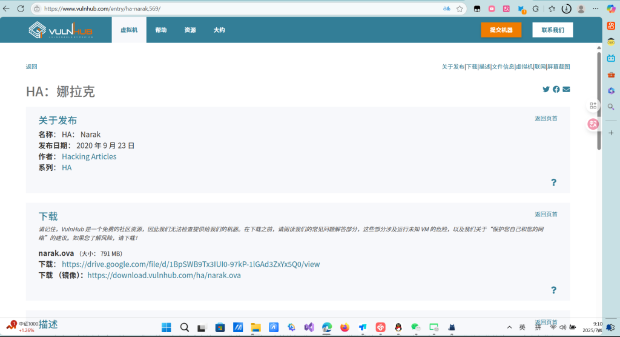Click the VulnHub logo
Image resolution: width=620 pixels, height=337 pixels.
point(61,30)
